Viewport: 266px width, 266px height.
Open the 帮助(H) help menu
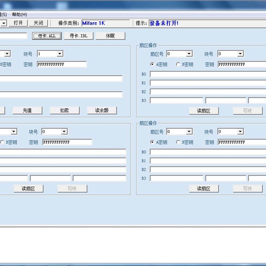point(19,15)
